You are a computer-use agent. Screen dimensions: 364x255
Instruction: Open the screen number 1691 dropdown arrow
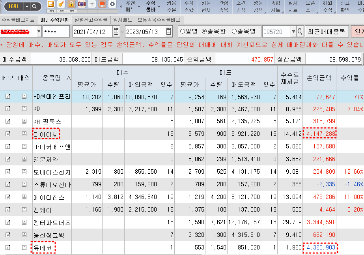click(x=27, y=6)
